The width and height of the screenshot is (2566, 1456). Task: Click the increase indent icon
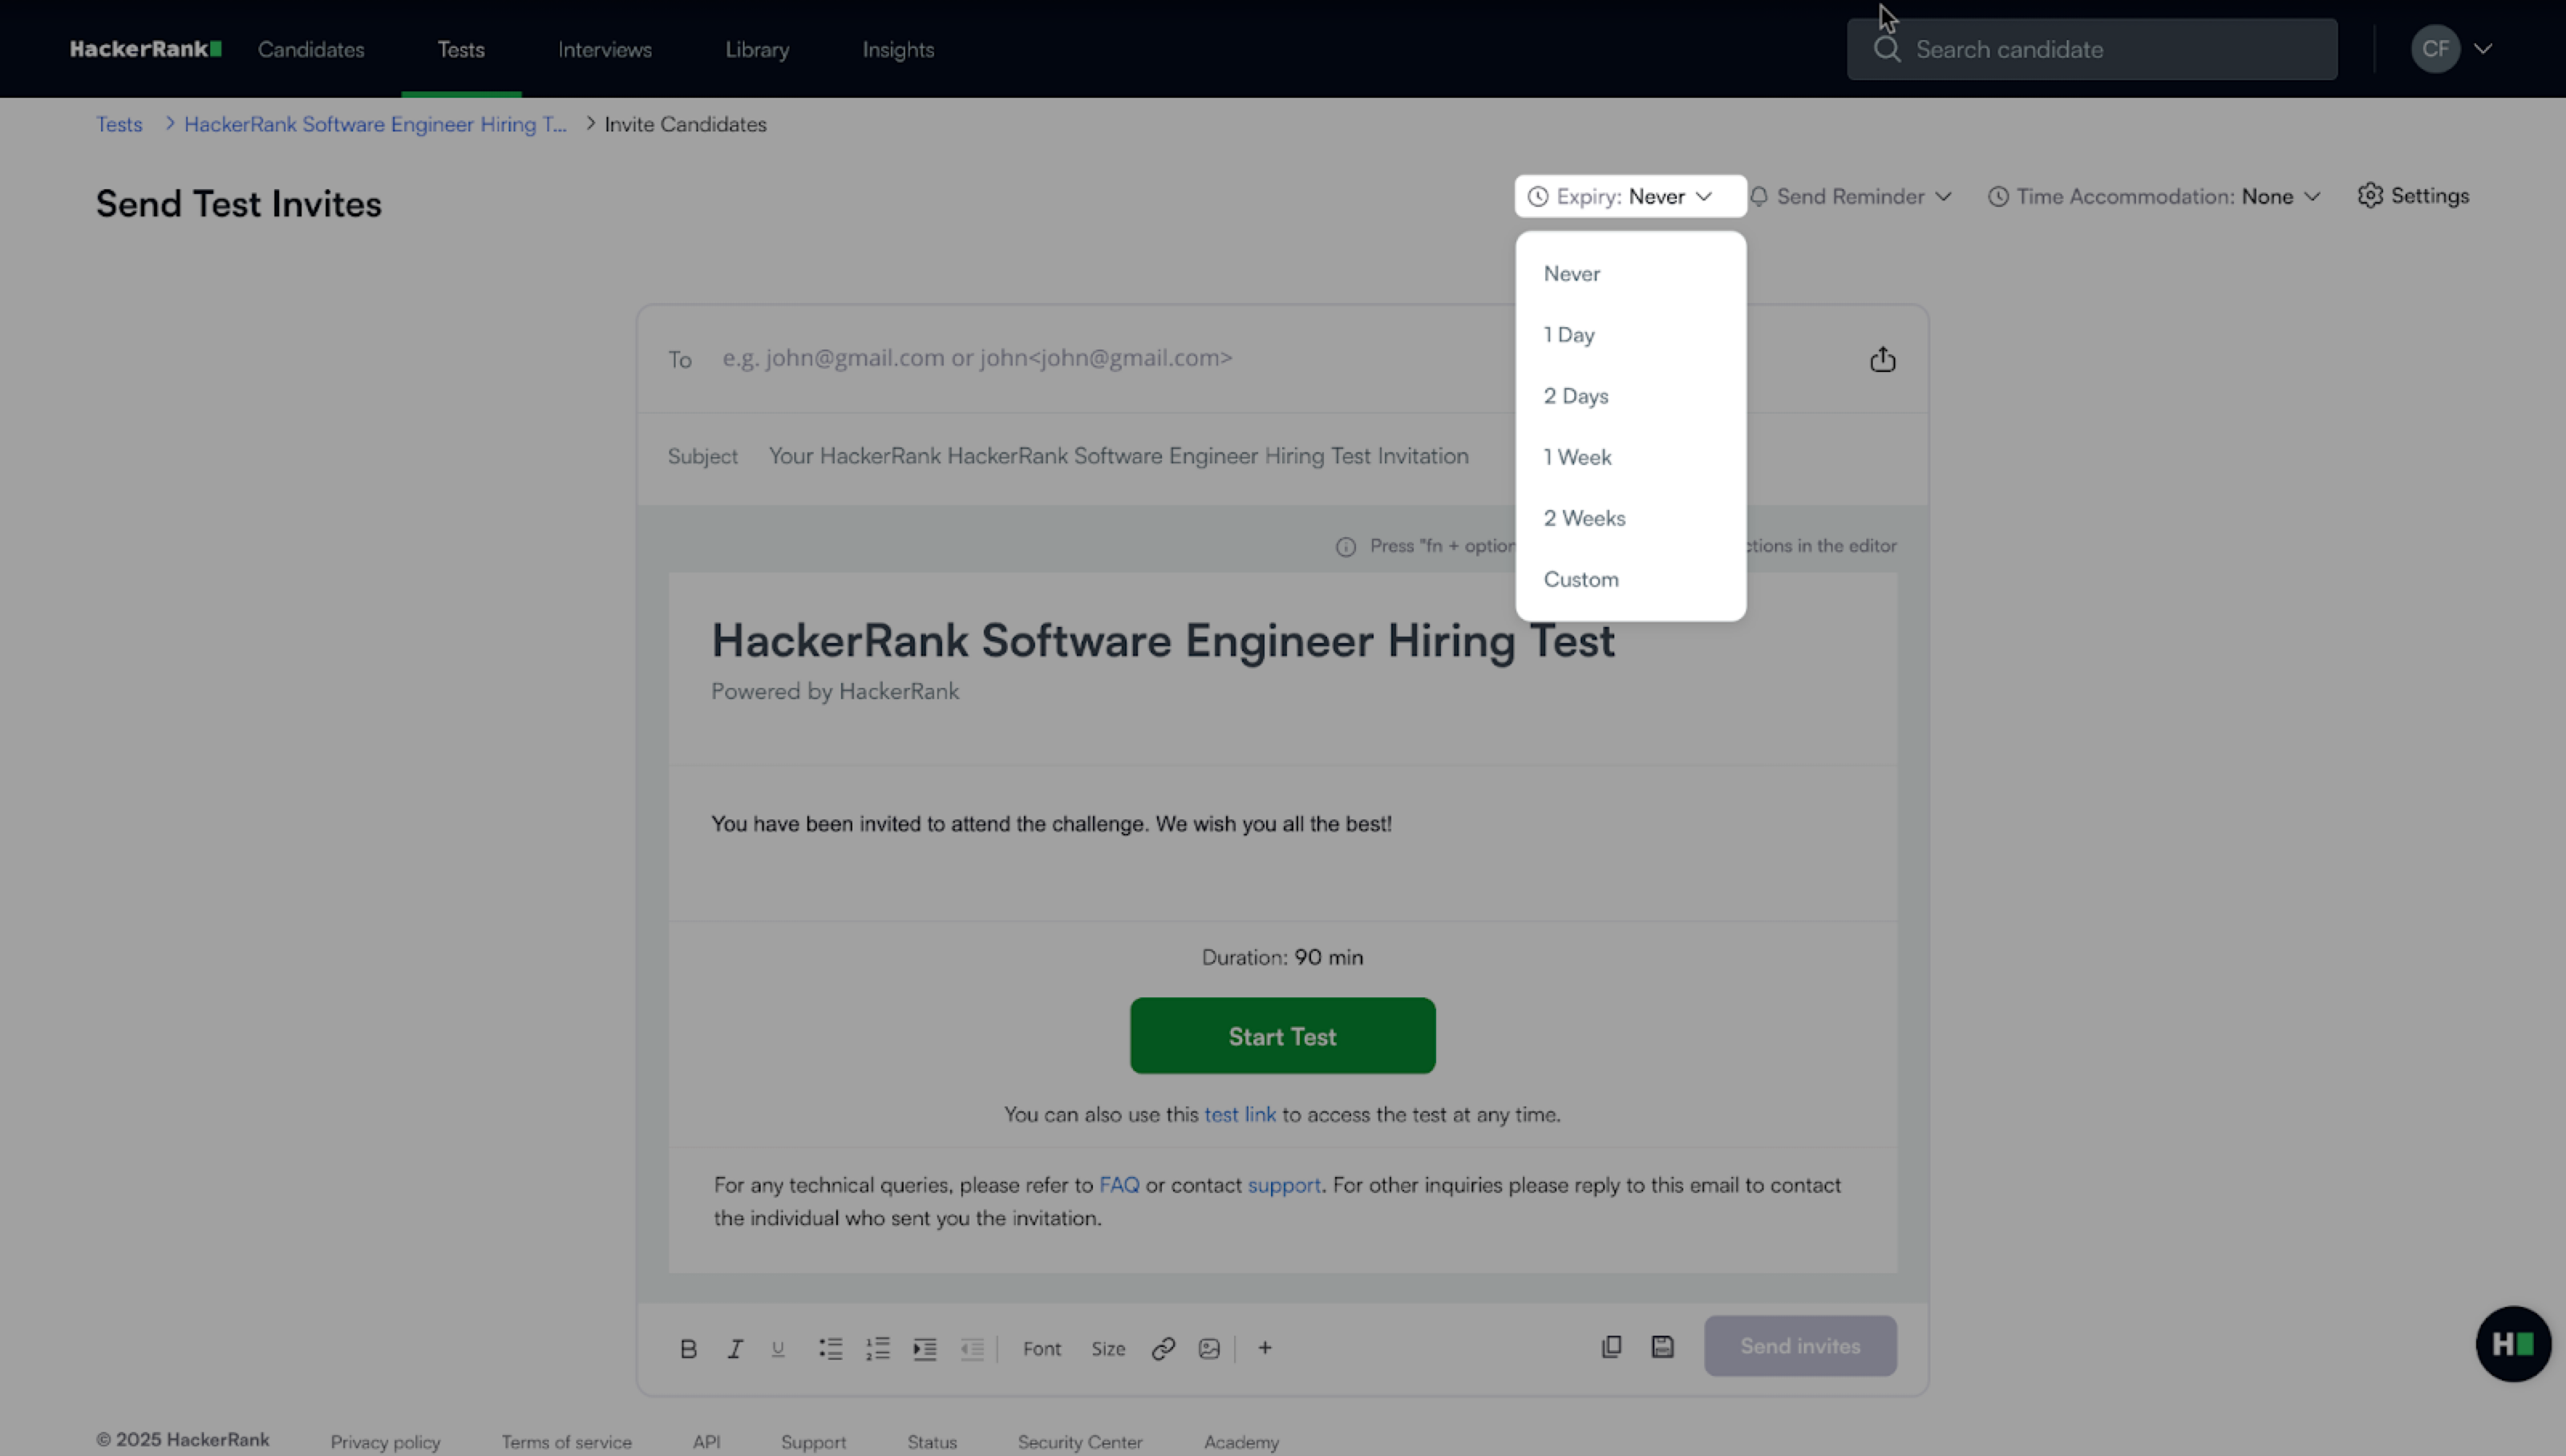(x=924, y=1348)
